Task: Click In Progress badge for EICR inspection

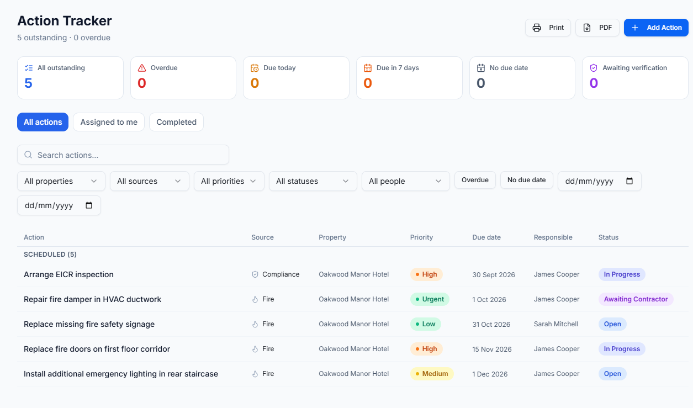Action: [622, 274]
